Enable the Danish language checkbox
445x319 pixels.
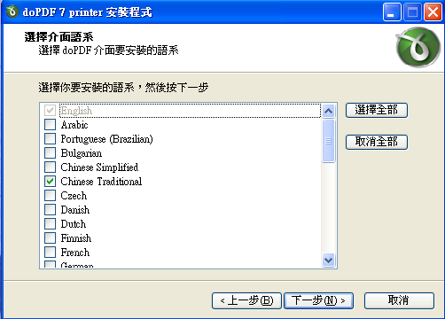[x=50, y=210]
